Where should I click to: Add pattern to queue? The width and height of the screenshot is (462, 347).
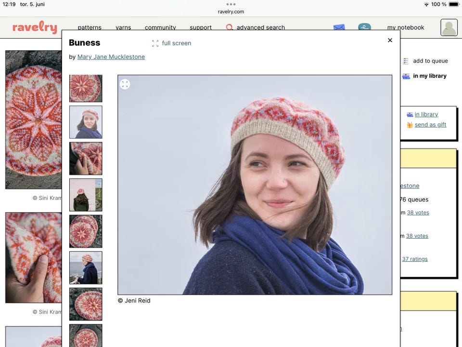[x=430, y=61]
